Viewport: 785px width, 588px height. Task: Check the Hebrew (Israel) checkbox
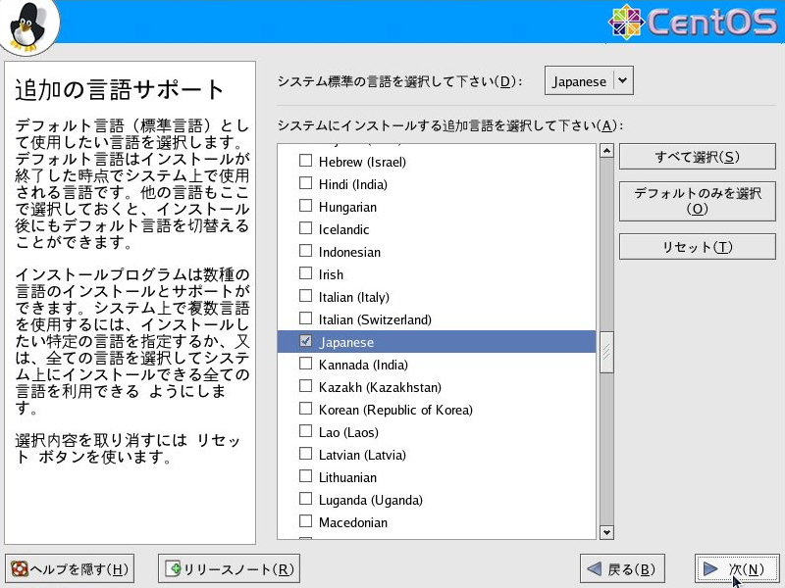pyautogui.click(x=305, y=161)
